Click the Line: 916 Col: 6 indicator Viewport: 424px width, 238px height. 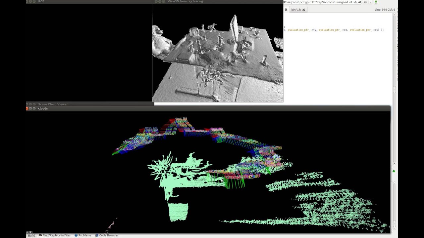tap(385, 10)
